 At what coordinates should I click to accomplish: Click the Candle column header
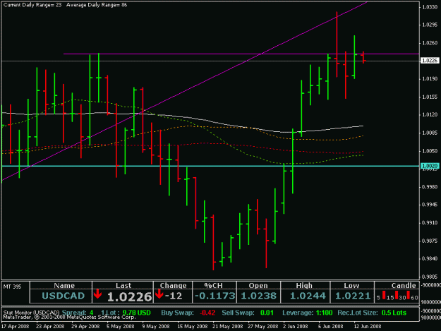click(x=404, y=285)
